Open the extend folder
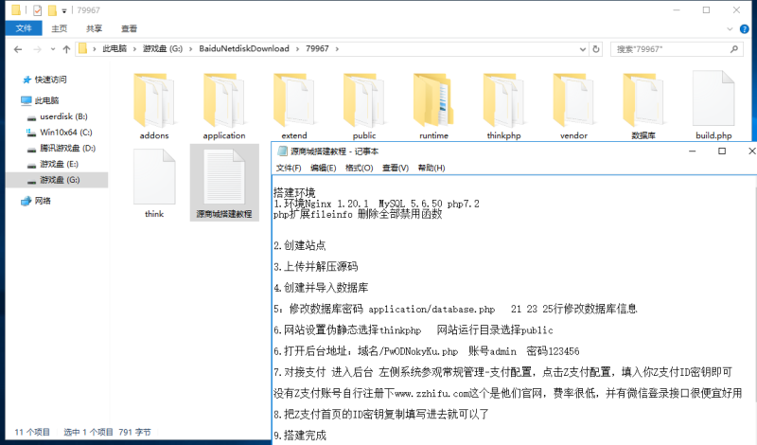 tap(294, 106)
